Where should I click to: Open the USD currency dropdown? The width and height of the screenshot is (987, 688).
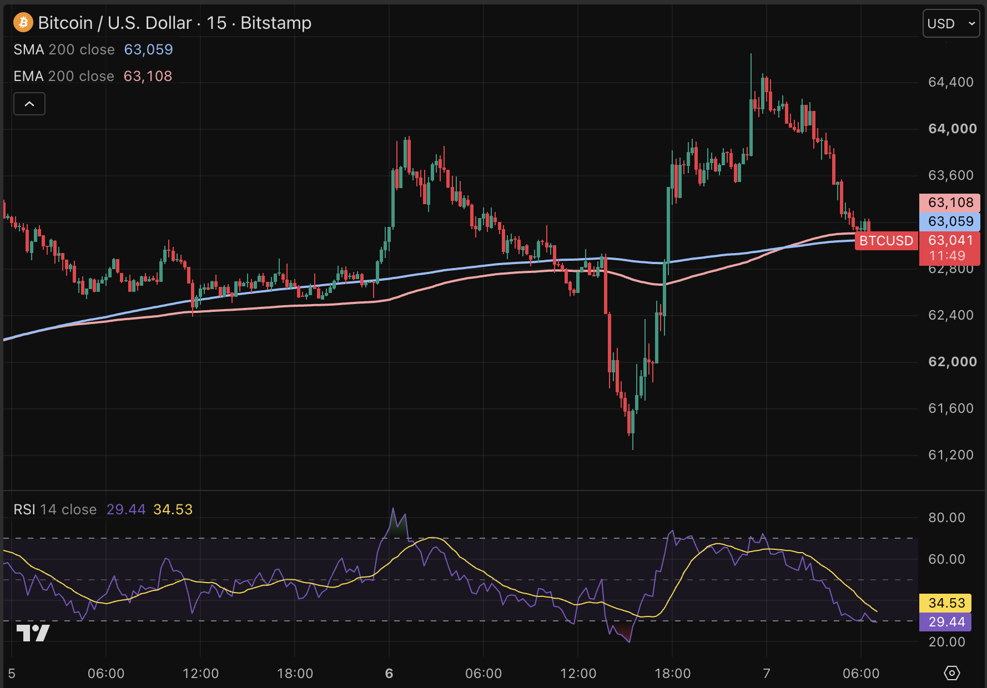951,23
